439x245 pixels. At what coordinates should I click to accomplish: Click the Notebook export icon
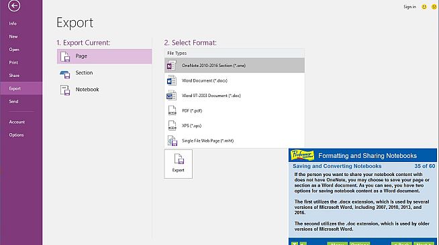(65, 90)
